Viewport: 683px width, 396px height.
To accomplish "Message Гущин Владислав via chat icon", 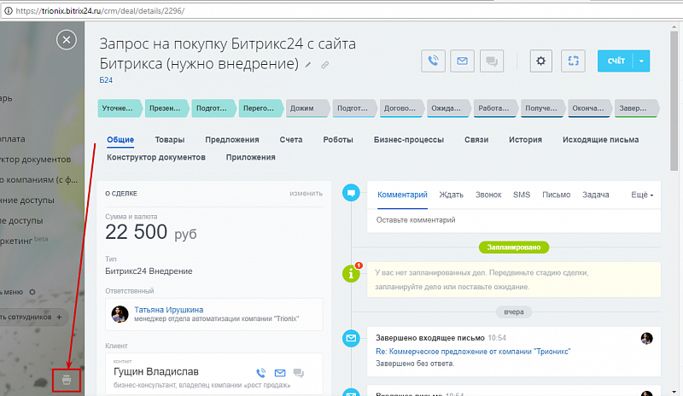I will (x=298, y=373).
